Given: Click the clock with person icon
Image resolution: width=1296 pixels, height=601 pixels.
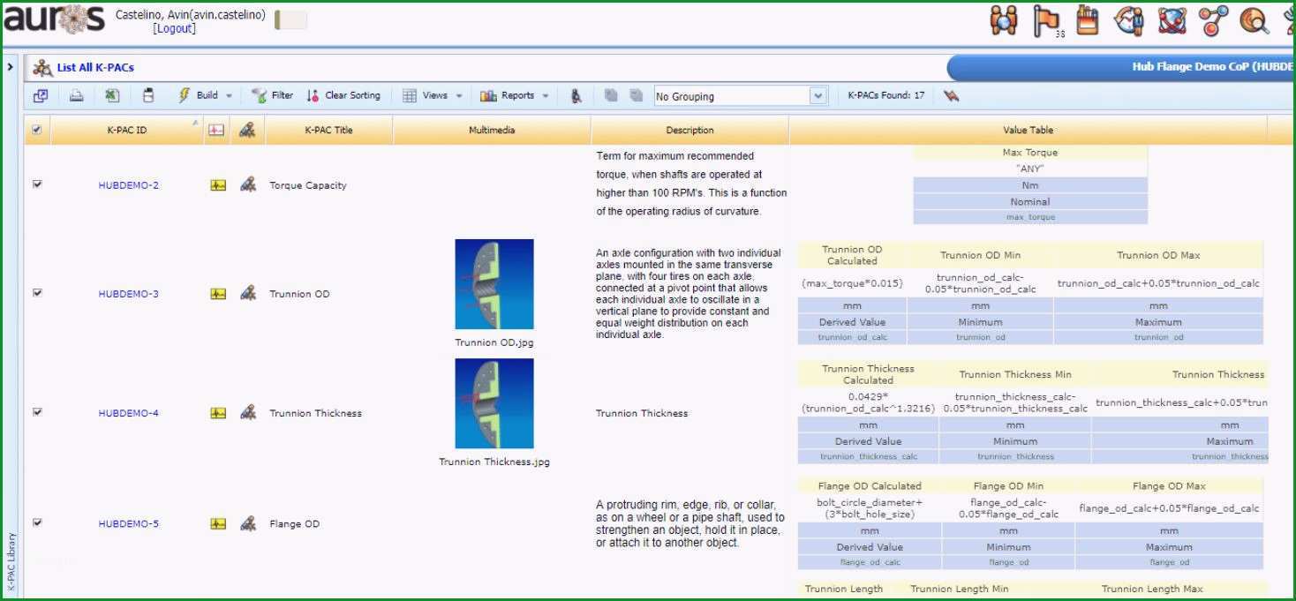Looking at the screenshot, I should tap(1129, 20).
